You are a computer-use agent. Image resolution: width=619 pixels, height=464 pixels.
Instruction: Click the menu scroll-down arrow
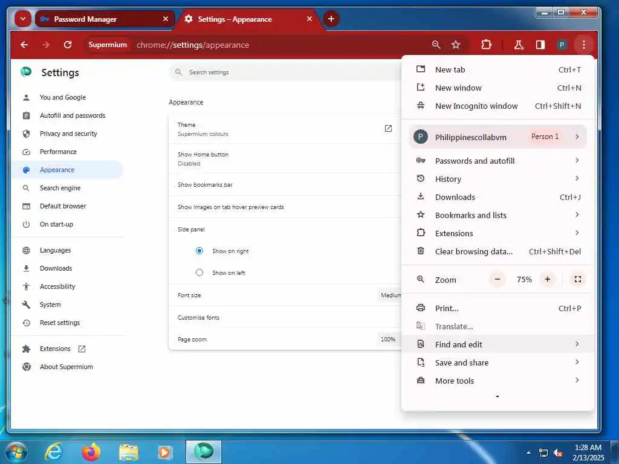click(x=497, y=396)
